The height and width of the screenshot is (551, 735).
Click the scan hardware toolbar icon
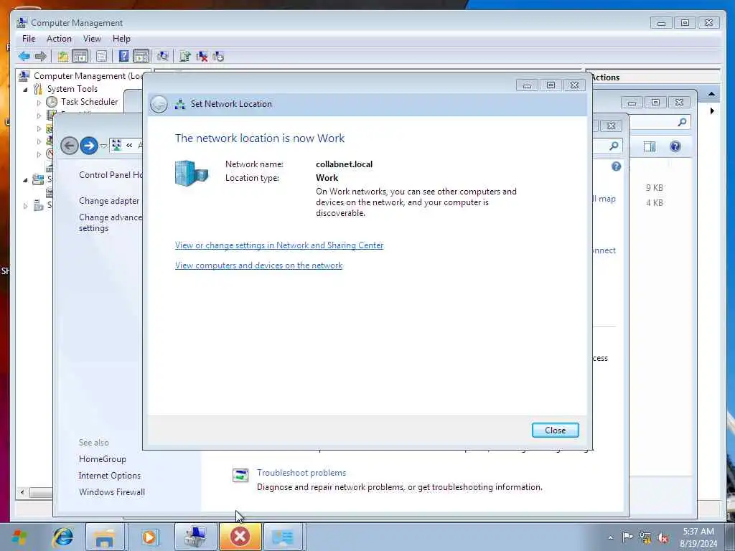[163, 57]
